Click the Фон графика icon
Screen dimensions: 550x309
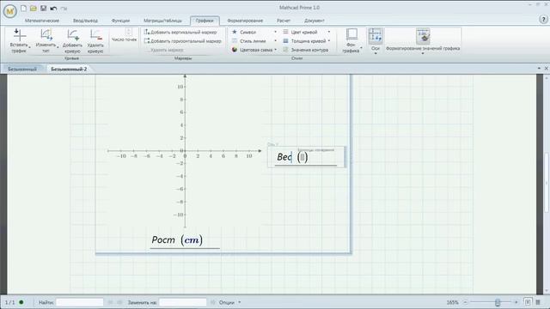[x=351, y=34]
